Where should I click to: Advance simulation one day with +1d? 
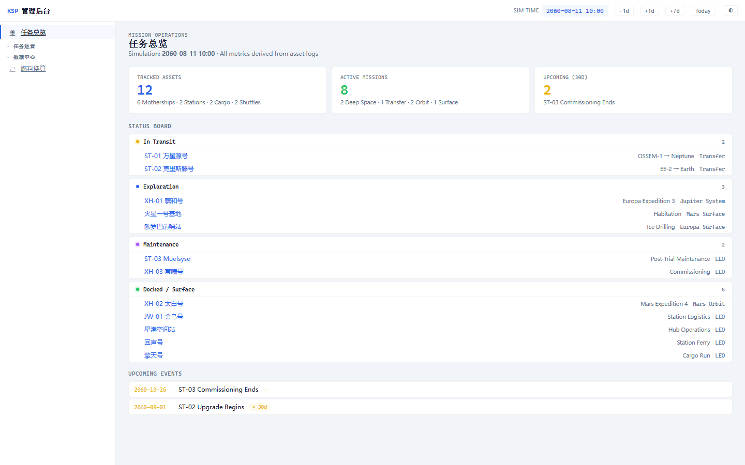(649, 11)
